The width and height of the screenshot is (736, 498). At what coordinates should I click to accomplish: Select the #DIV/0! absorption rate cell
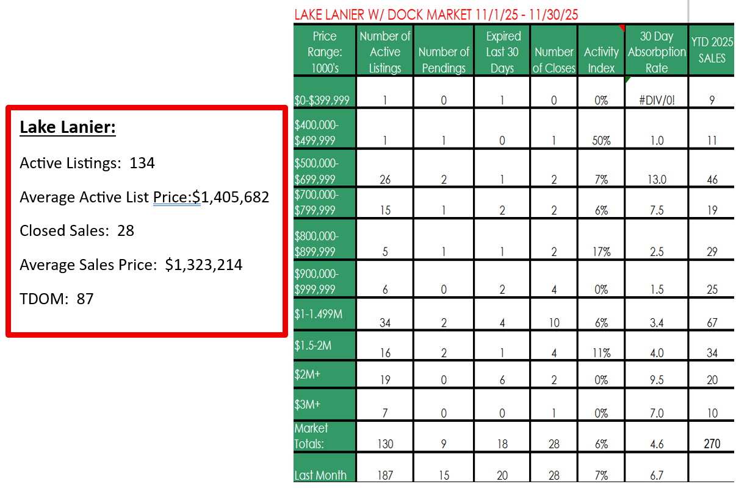pyautogui.click(x=657, y=101)
